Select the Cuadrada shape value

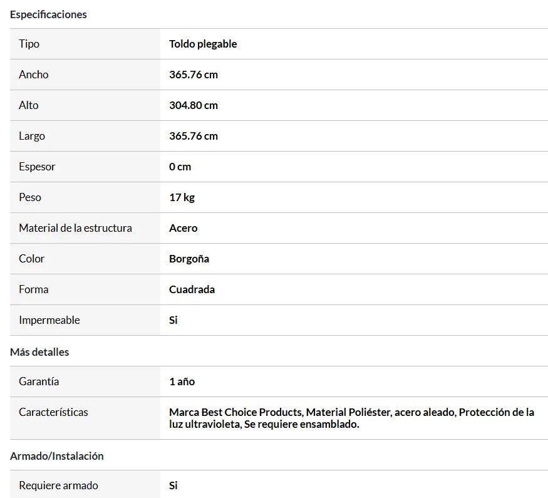point(192,289)
